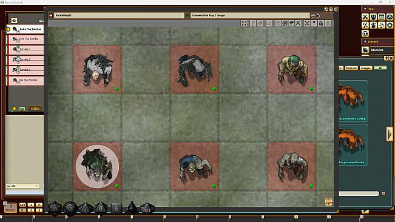Toggle the +5 modifier button
The width and height of the screenshot is (395, 222).
pyautogui.click(x=39, y=205)
